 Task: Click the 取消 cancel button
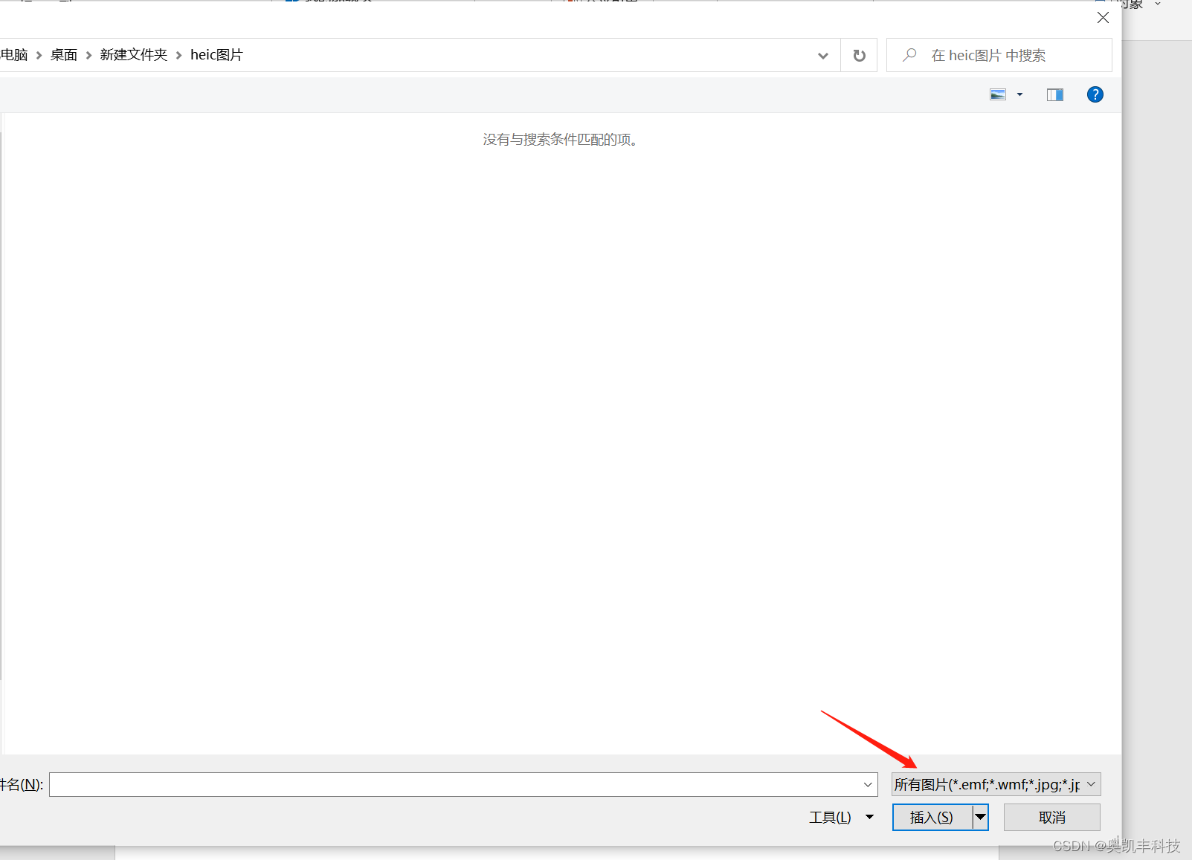[1051, 817]
